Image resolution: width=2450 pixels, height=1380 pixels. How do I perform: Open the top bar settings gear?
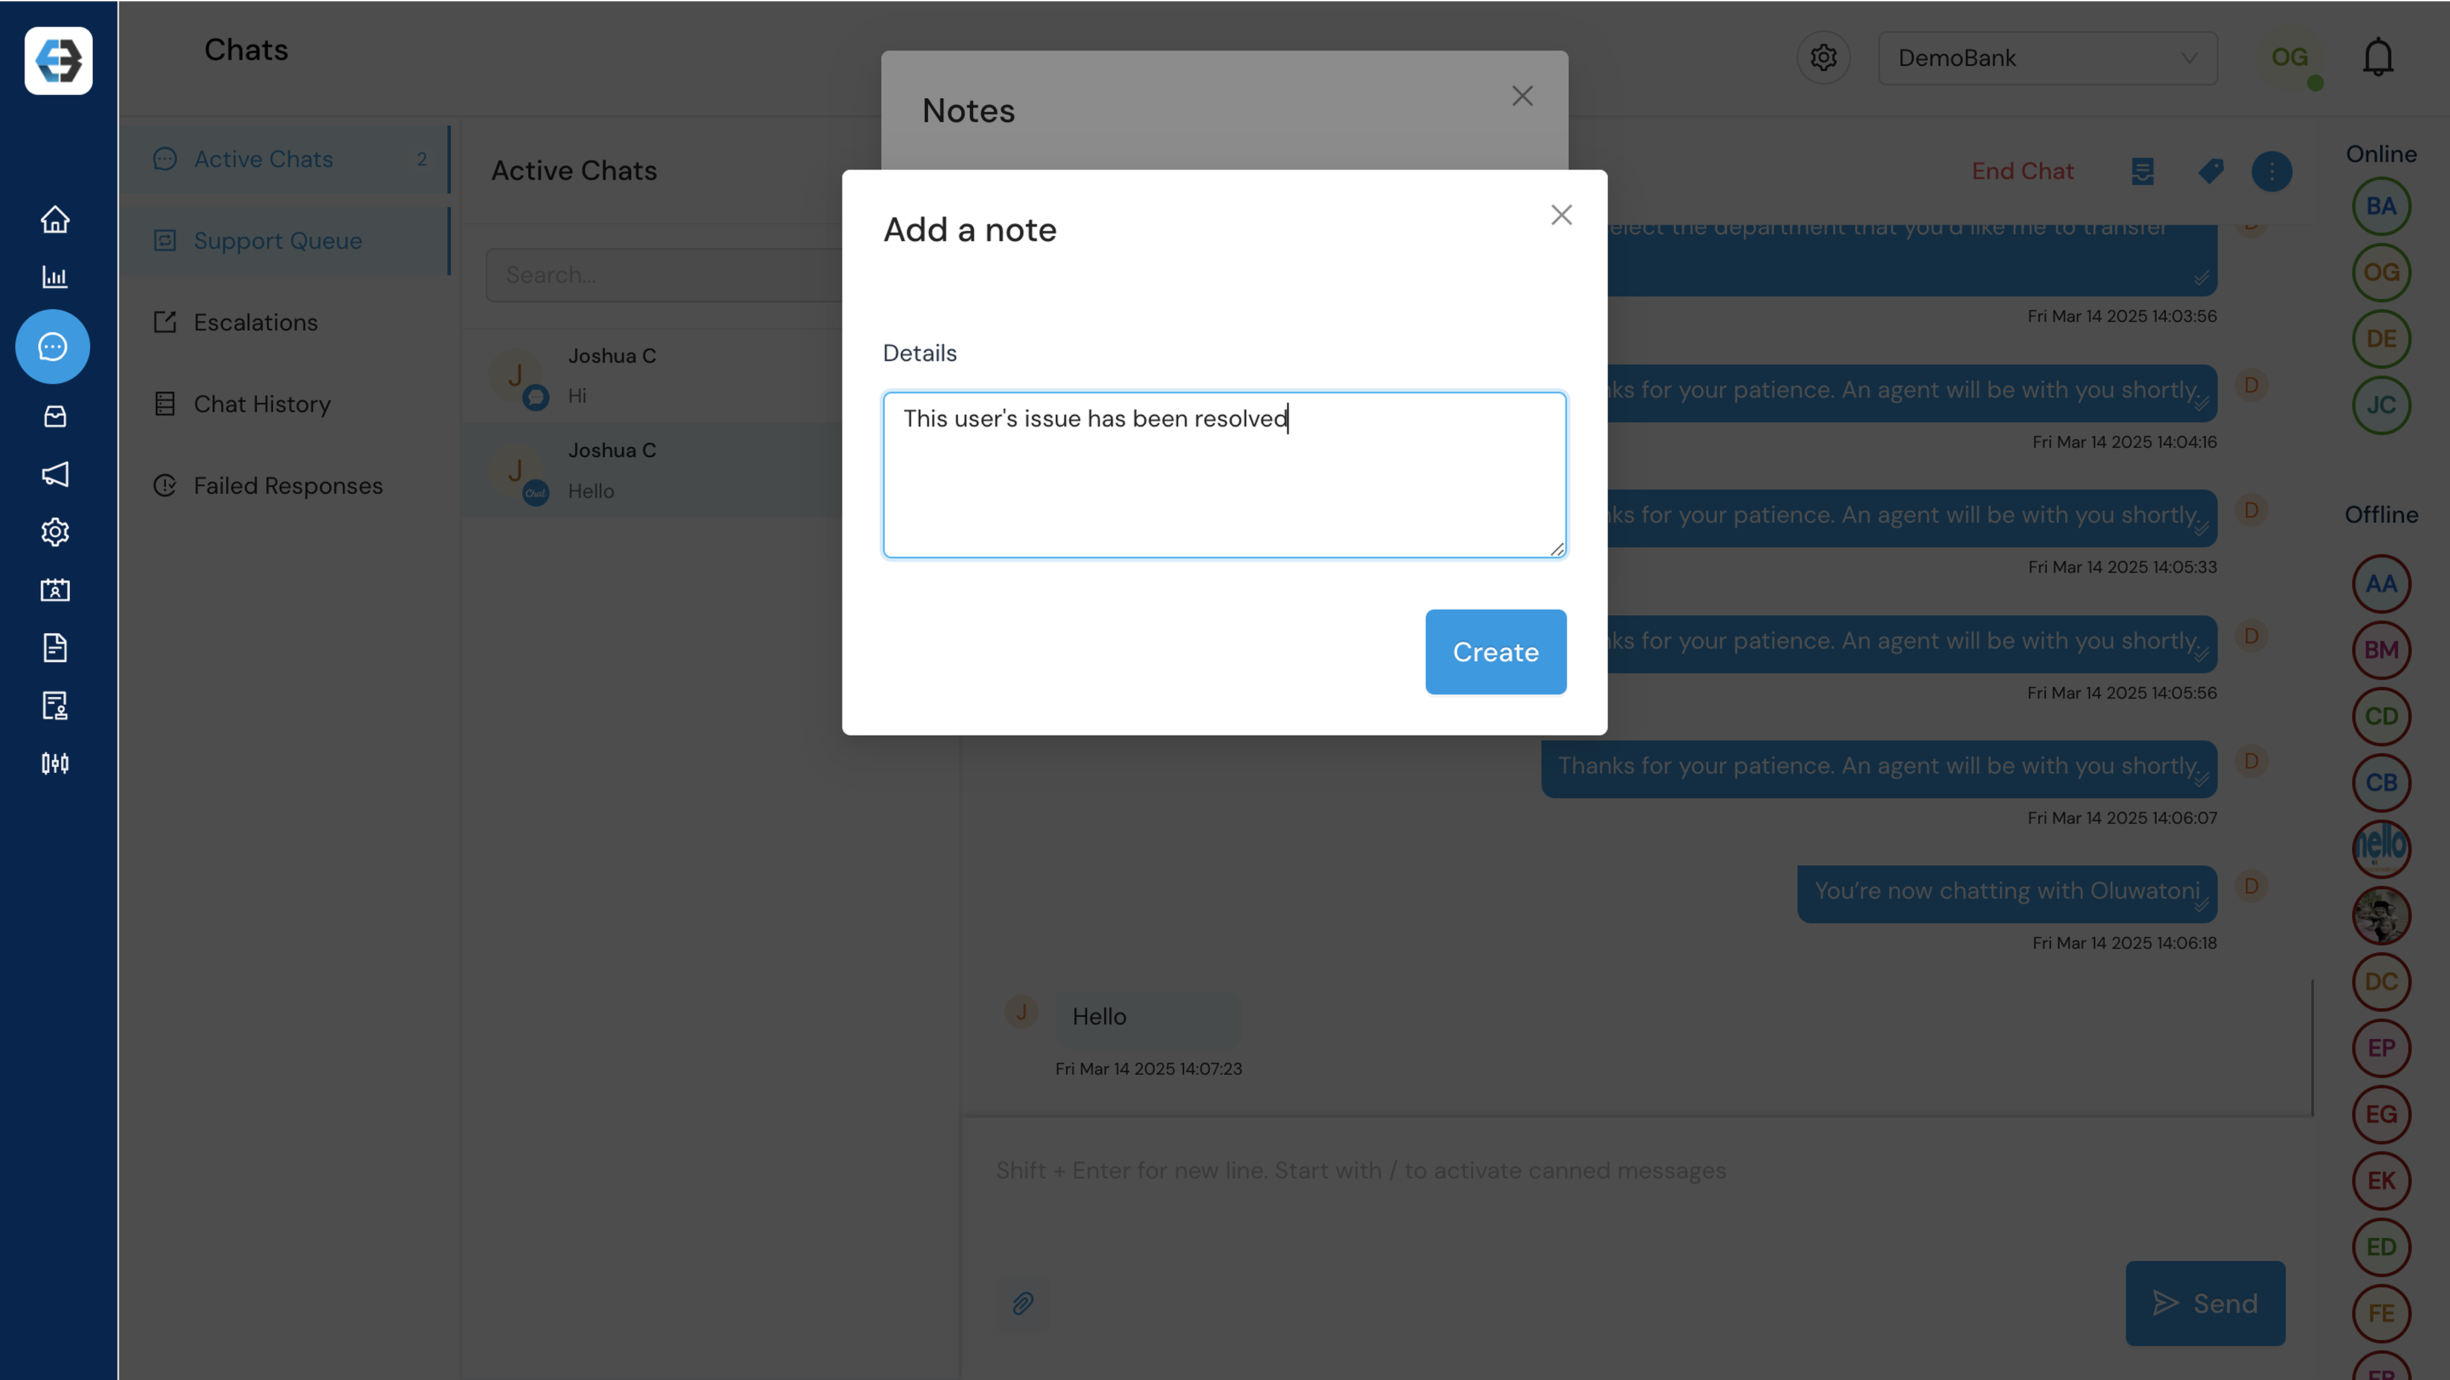(1822, 58)
